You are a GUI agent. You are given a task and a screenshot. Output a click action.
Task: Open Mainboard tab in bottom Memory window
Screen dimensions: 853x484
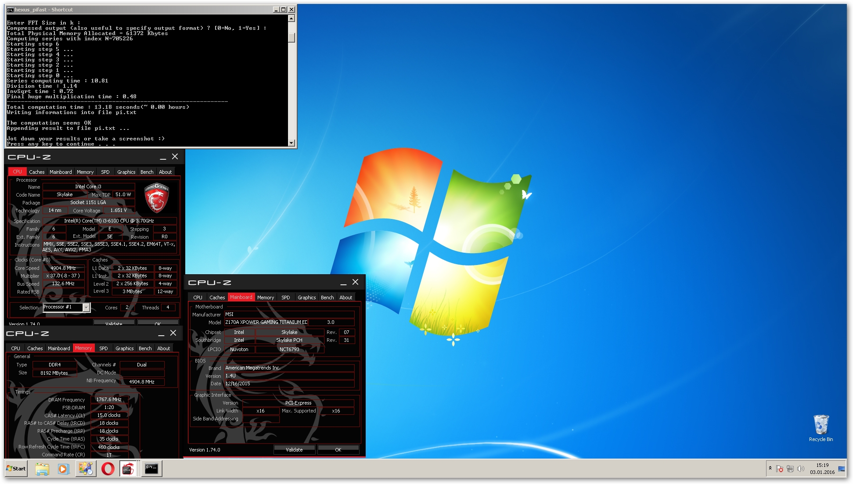click(59, 348)
